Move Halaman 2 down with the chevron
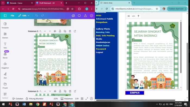This screenshot has height=107, width=190. coord(50,31)
